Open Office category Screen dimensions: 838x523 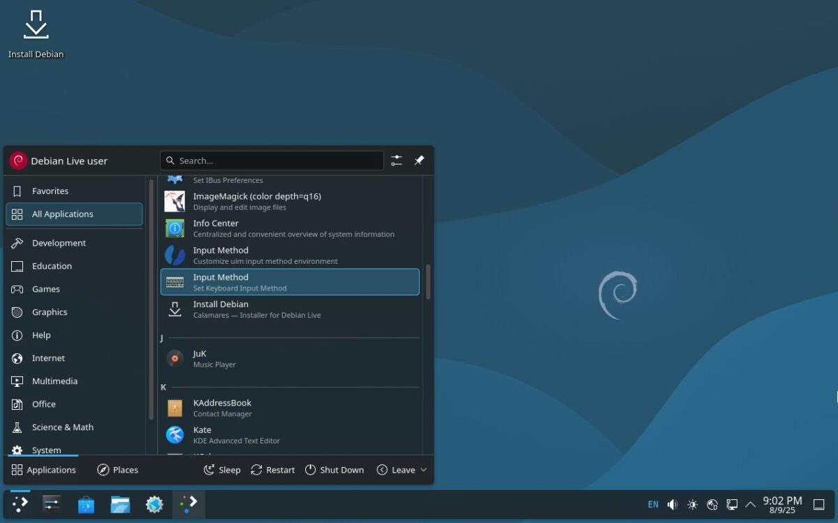74,404
